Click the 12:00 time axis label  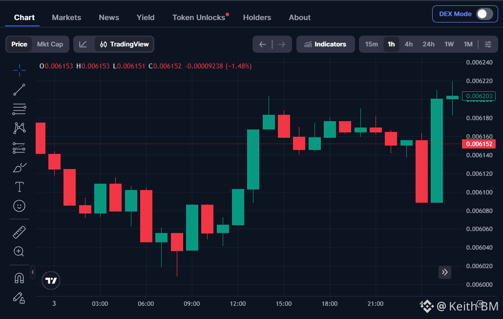point(238,303)
